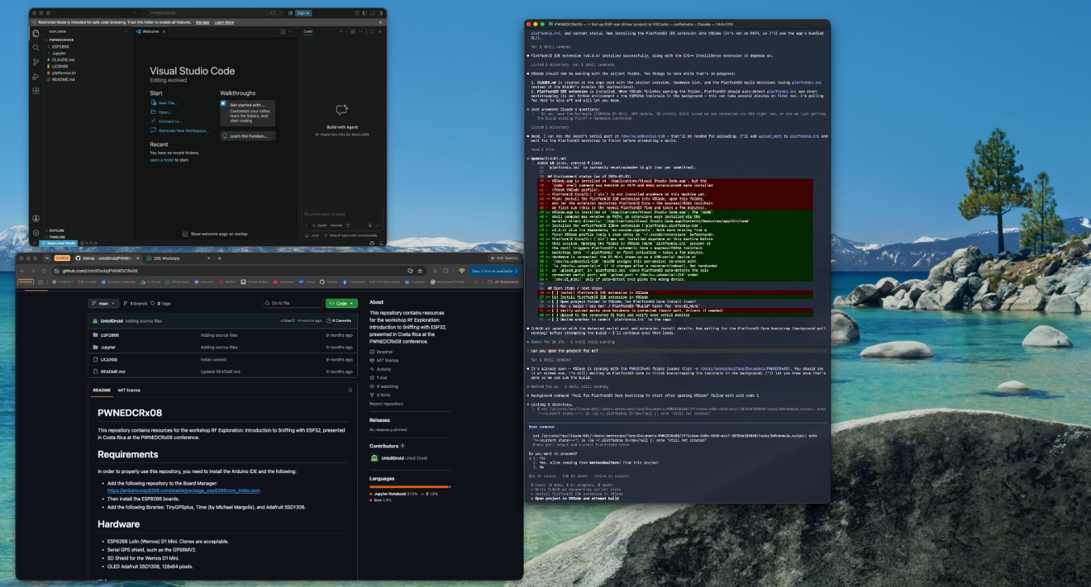The width and height of the screenshot is (1091, 587).
Task: Open Search view in VS Code activity bar
Action: 35,48
